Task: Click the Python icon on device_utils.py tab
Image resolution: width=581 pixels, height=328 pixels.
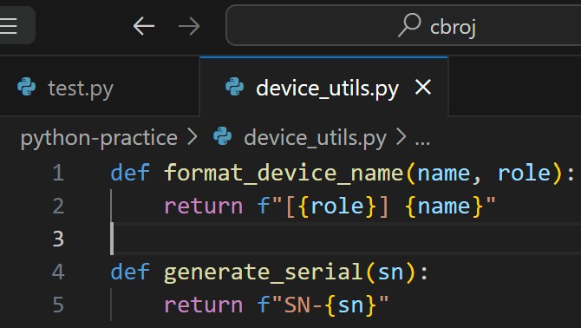Action: [x=235, y=87]
